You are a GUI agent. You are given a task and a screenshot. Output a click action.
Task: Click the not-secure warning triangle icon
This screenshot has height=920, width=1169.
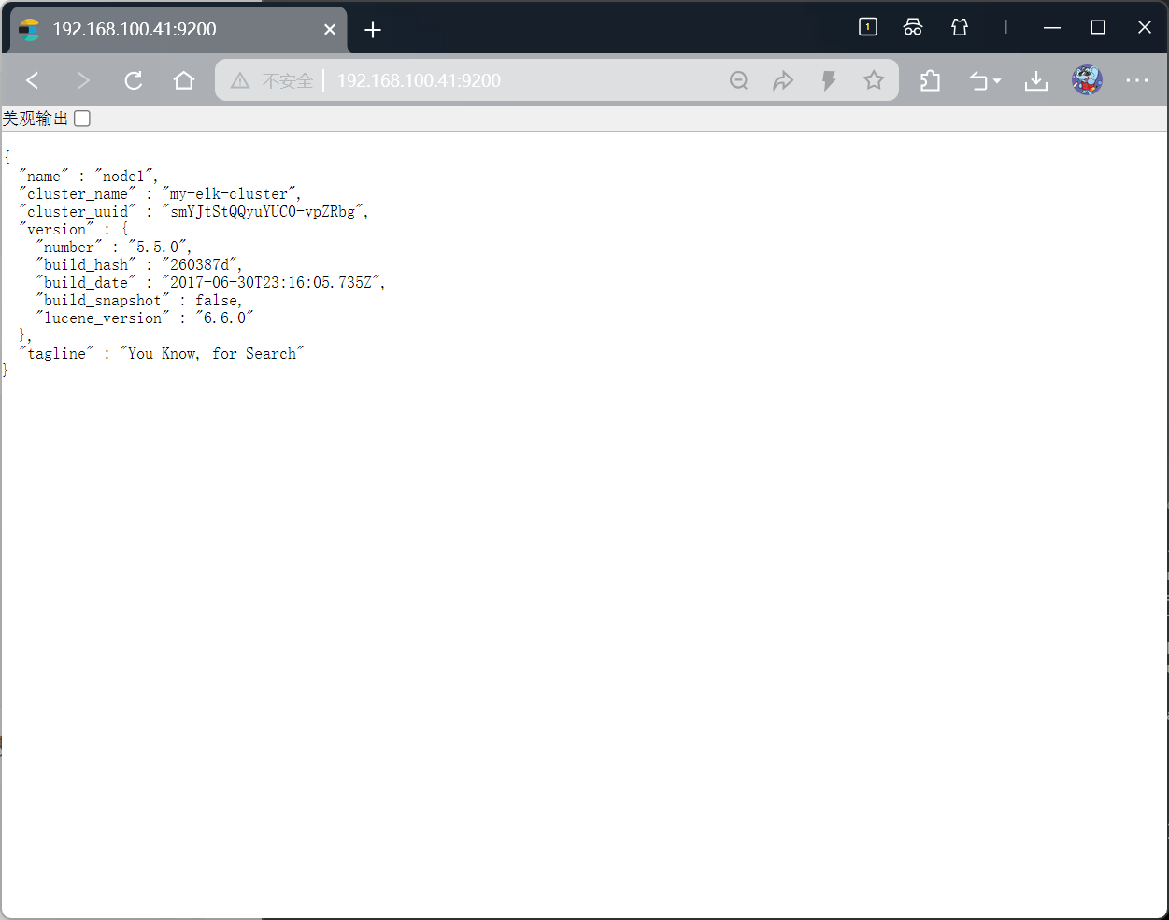240,80
